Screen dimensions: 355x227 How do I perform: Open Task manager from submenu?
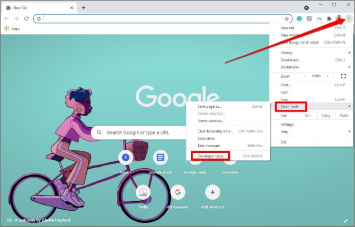(x=228, y=146)
